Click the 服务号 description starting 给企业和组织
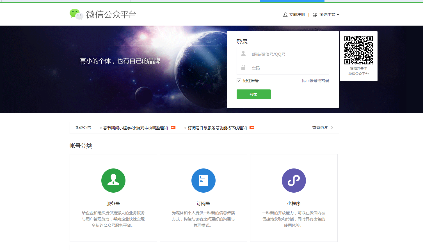Viewport: 423px width, 250px height. point(113,219)
